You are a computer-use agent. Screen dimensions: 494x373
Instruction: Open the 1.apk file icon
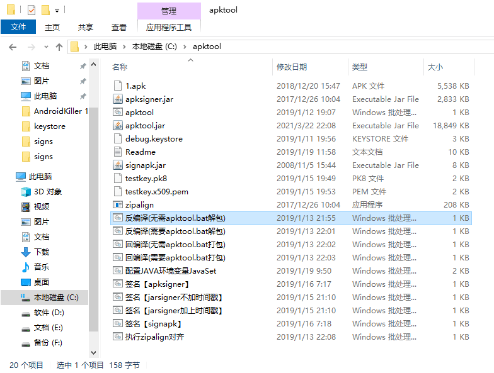pos(117,86)
